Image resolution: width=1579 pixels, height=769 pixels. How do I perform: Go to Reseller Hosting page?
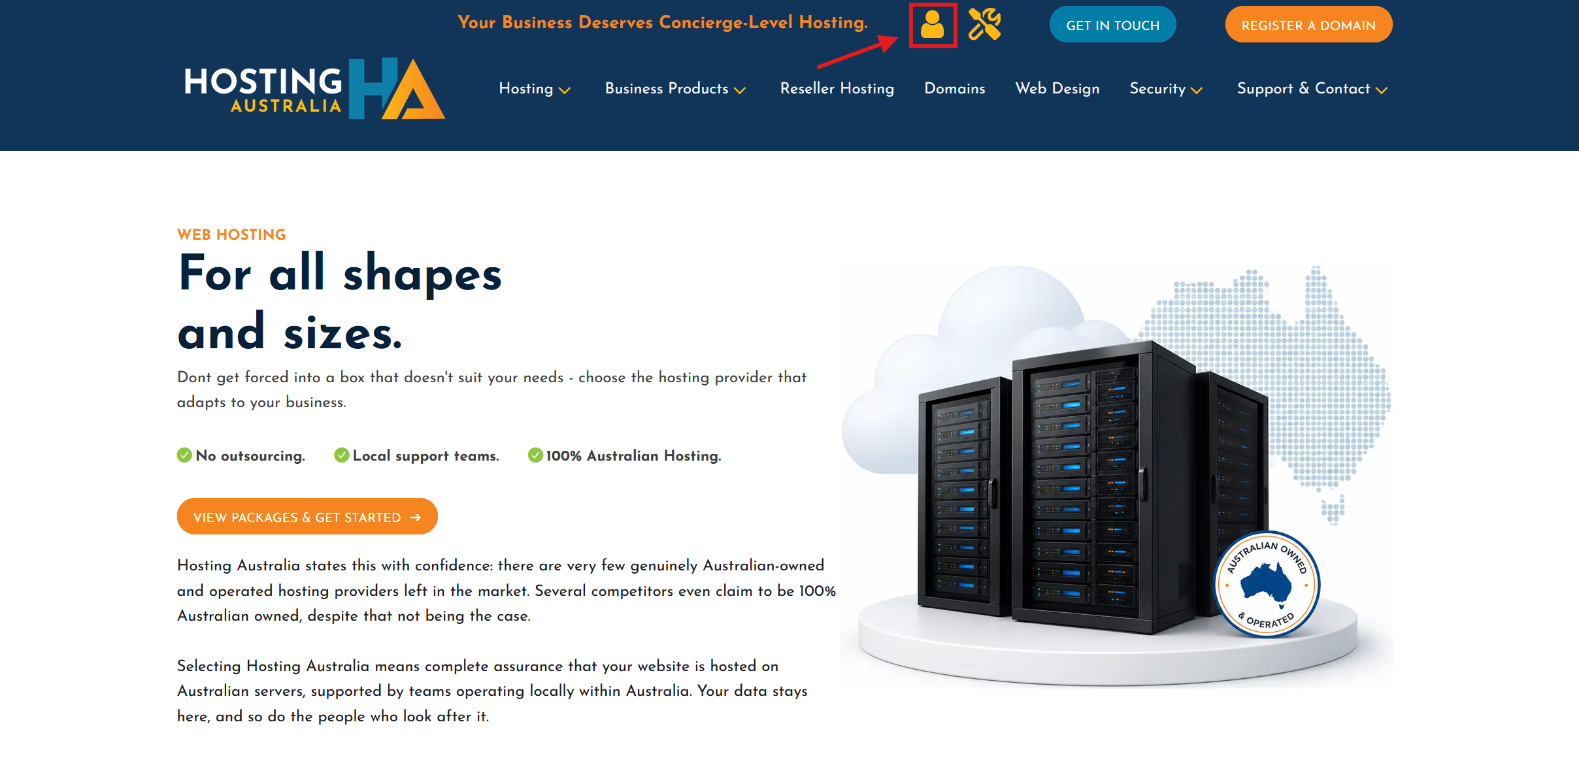click(837, 89)
